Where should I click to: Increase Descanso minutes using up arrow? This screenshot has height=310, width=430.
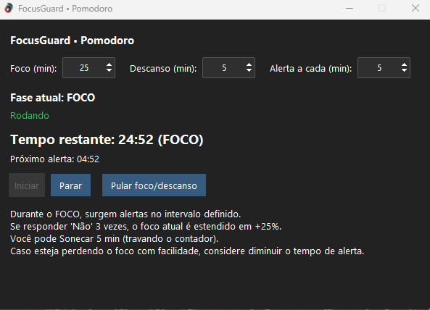(249, 65)
